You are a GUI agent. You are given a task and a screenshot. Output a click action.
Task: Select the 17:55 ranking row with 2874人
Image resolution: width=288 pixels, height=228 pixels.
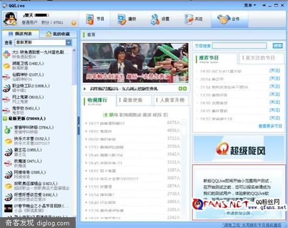(x=132, y=186)
